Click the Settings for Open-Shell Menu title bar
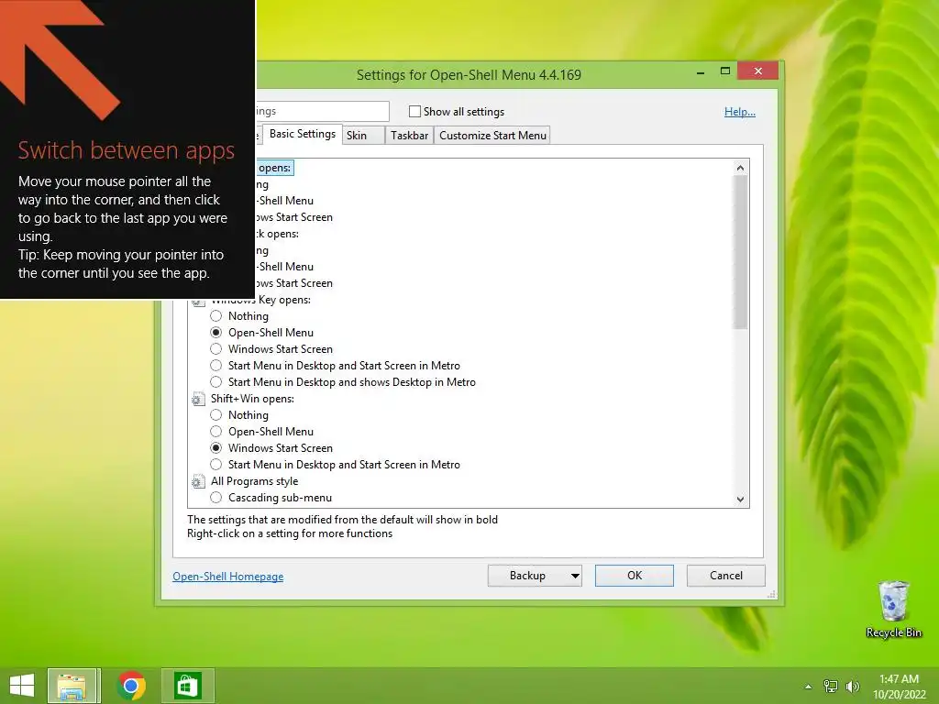 tap(469, 75)
